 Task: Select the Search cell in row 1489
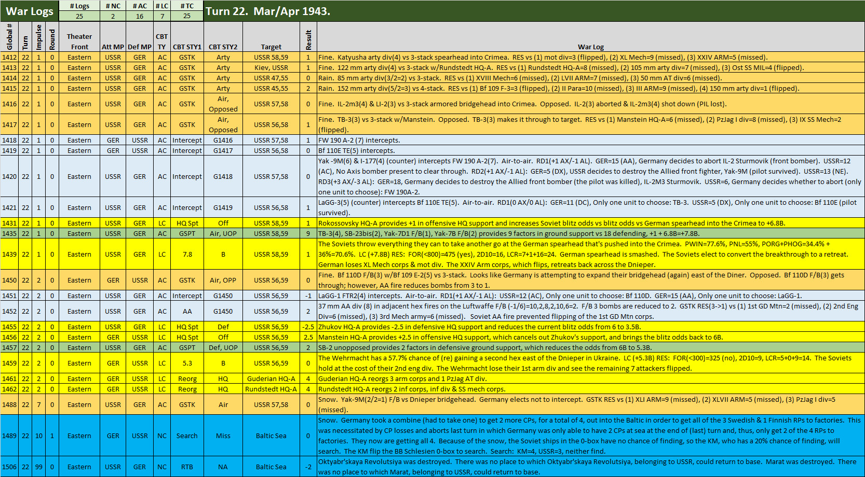[x=187, y=436]
